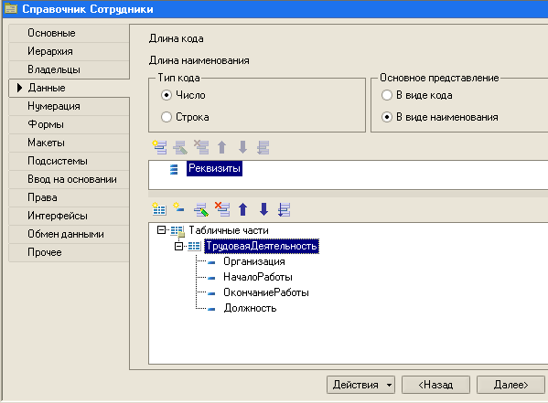Select the Данные tab
This screenshot has height=403, width=548.
(x=69, y=88)
